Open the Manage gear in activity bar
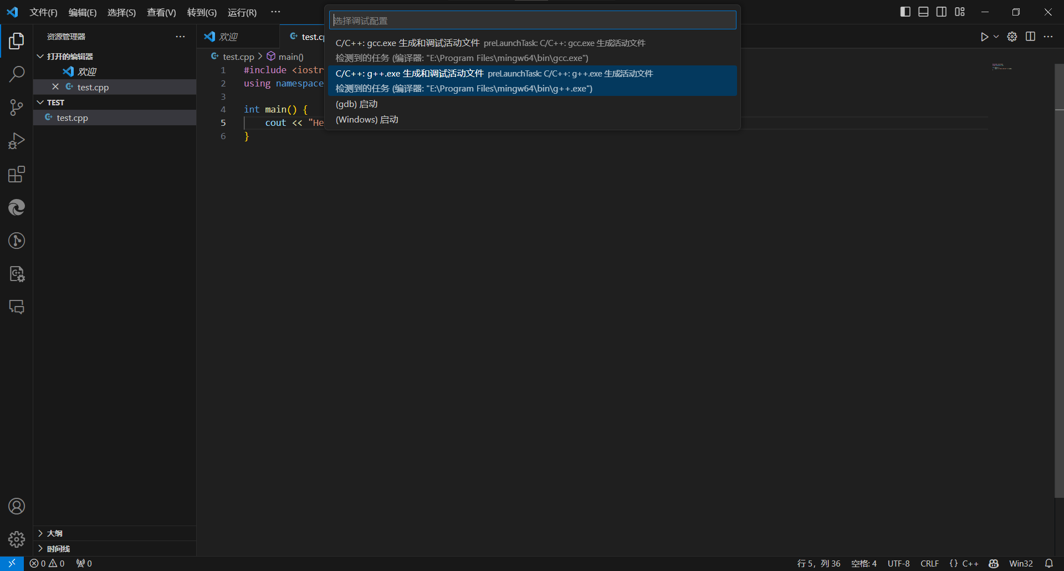Image resolution: width=1064 pixels, height=571 pixels. (x=17, y=539)
